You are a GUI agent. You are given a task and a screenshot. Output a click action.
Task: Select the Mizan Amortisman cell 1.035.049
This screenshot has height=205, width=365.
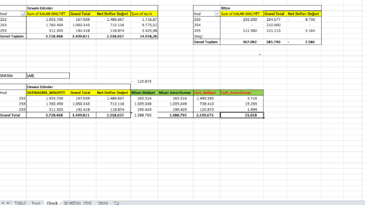(175, 104)
